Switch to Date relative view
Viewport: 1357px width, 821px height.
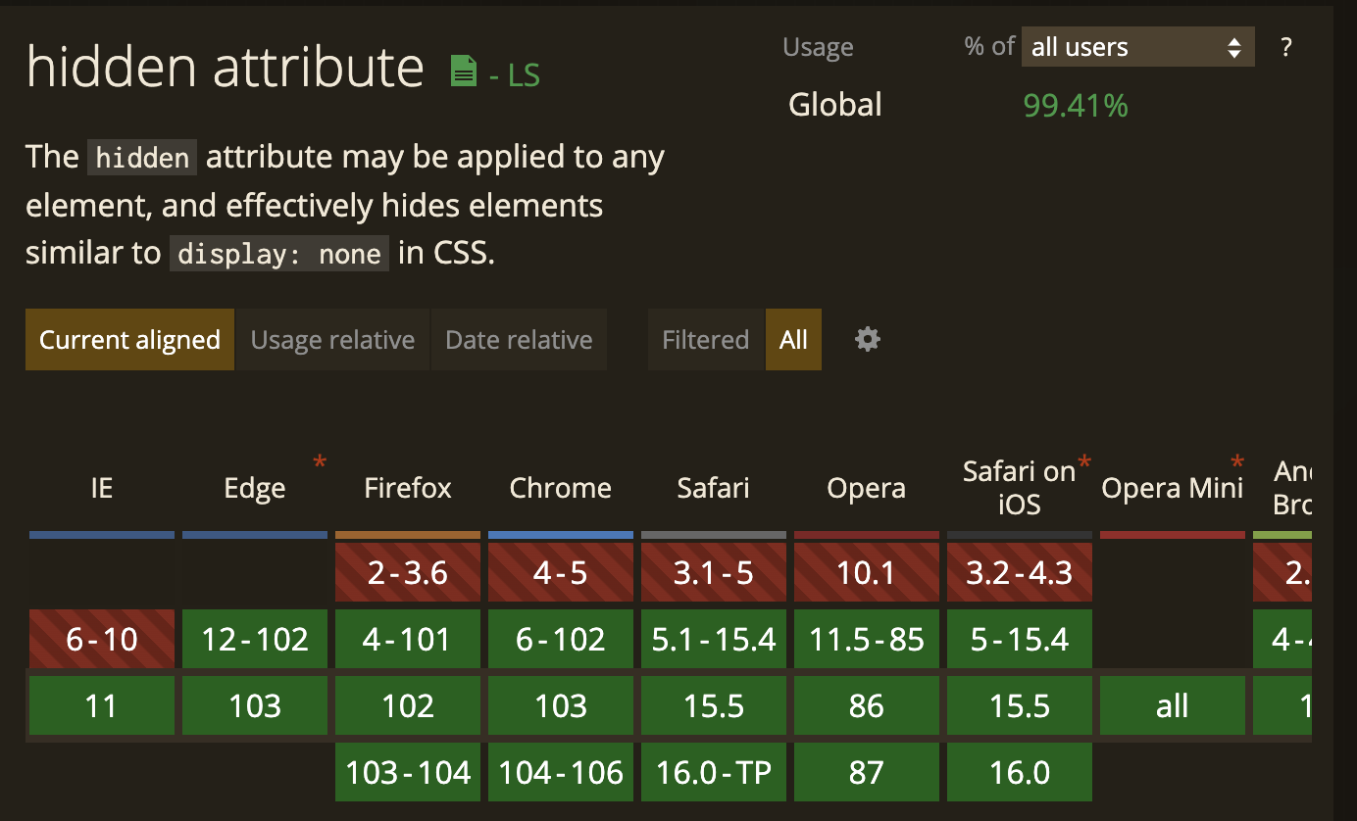(519, 340)
